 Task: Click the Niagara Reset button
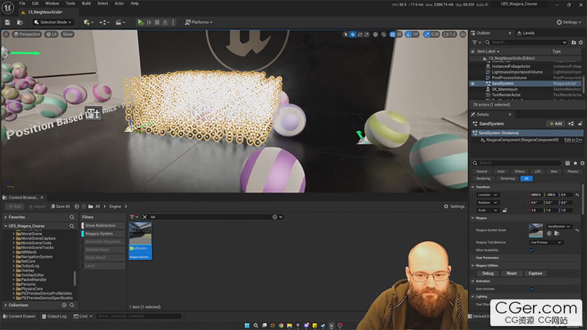click(512, 273)
